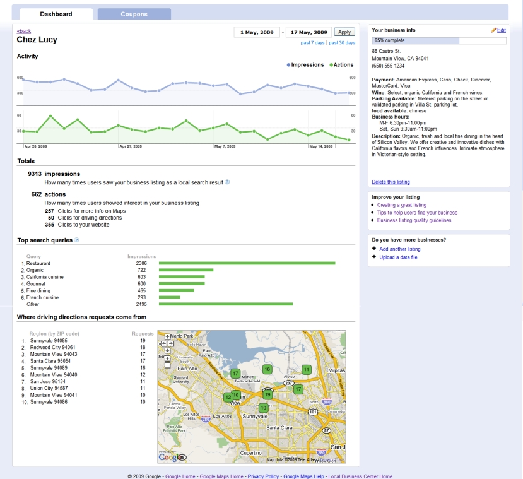The width and height of the screenshot is (523, 479).
Task: Click Add another listing link
Action: point(399,249)
